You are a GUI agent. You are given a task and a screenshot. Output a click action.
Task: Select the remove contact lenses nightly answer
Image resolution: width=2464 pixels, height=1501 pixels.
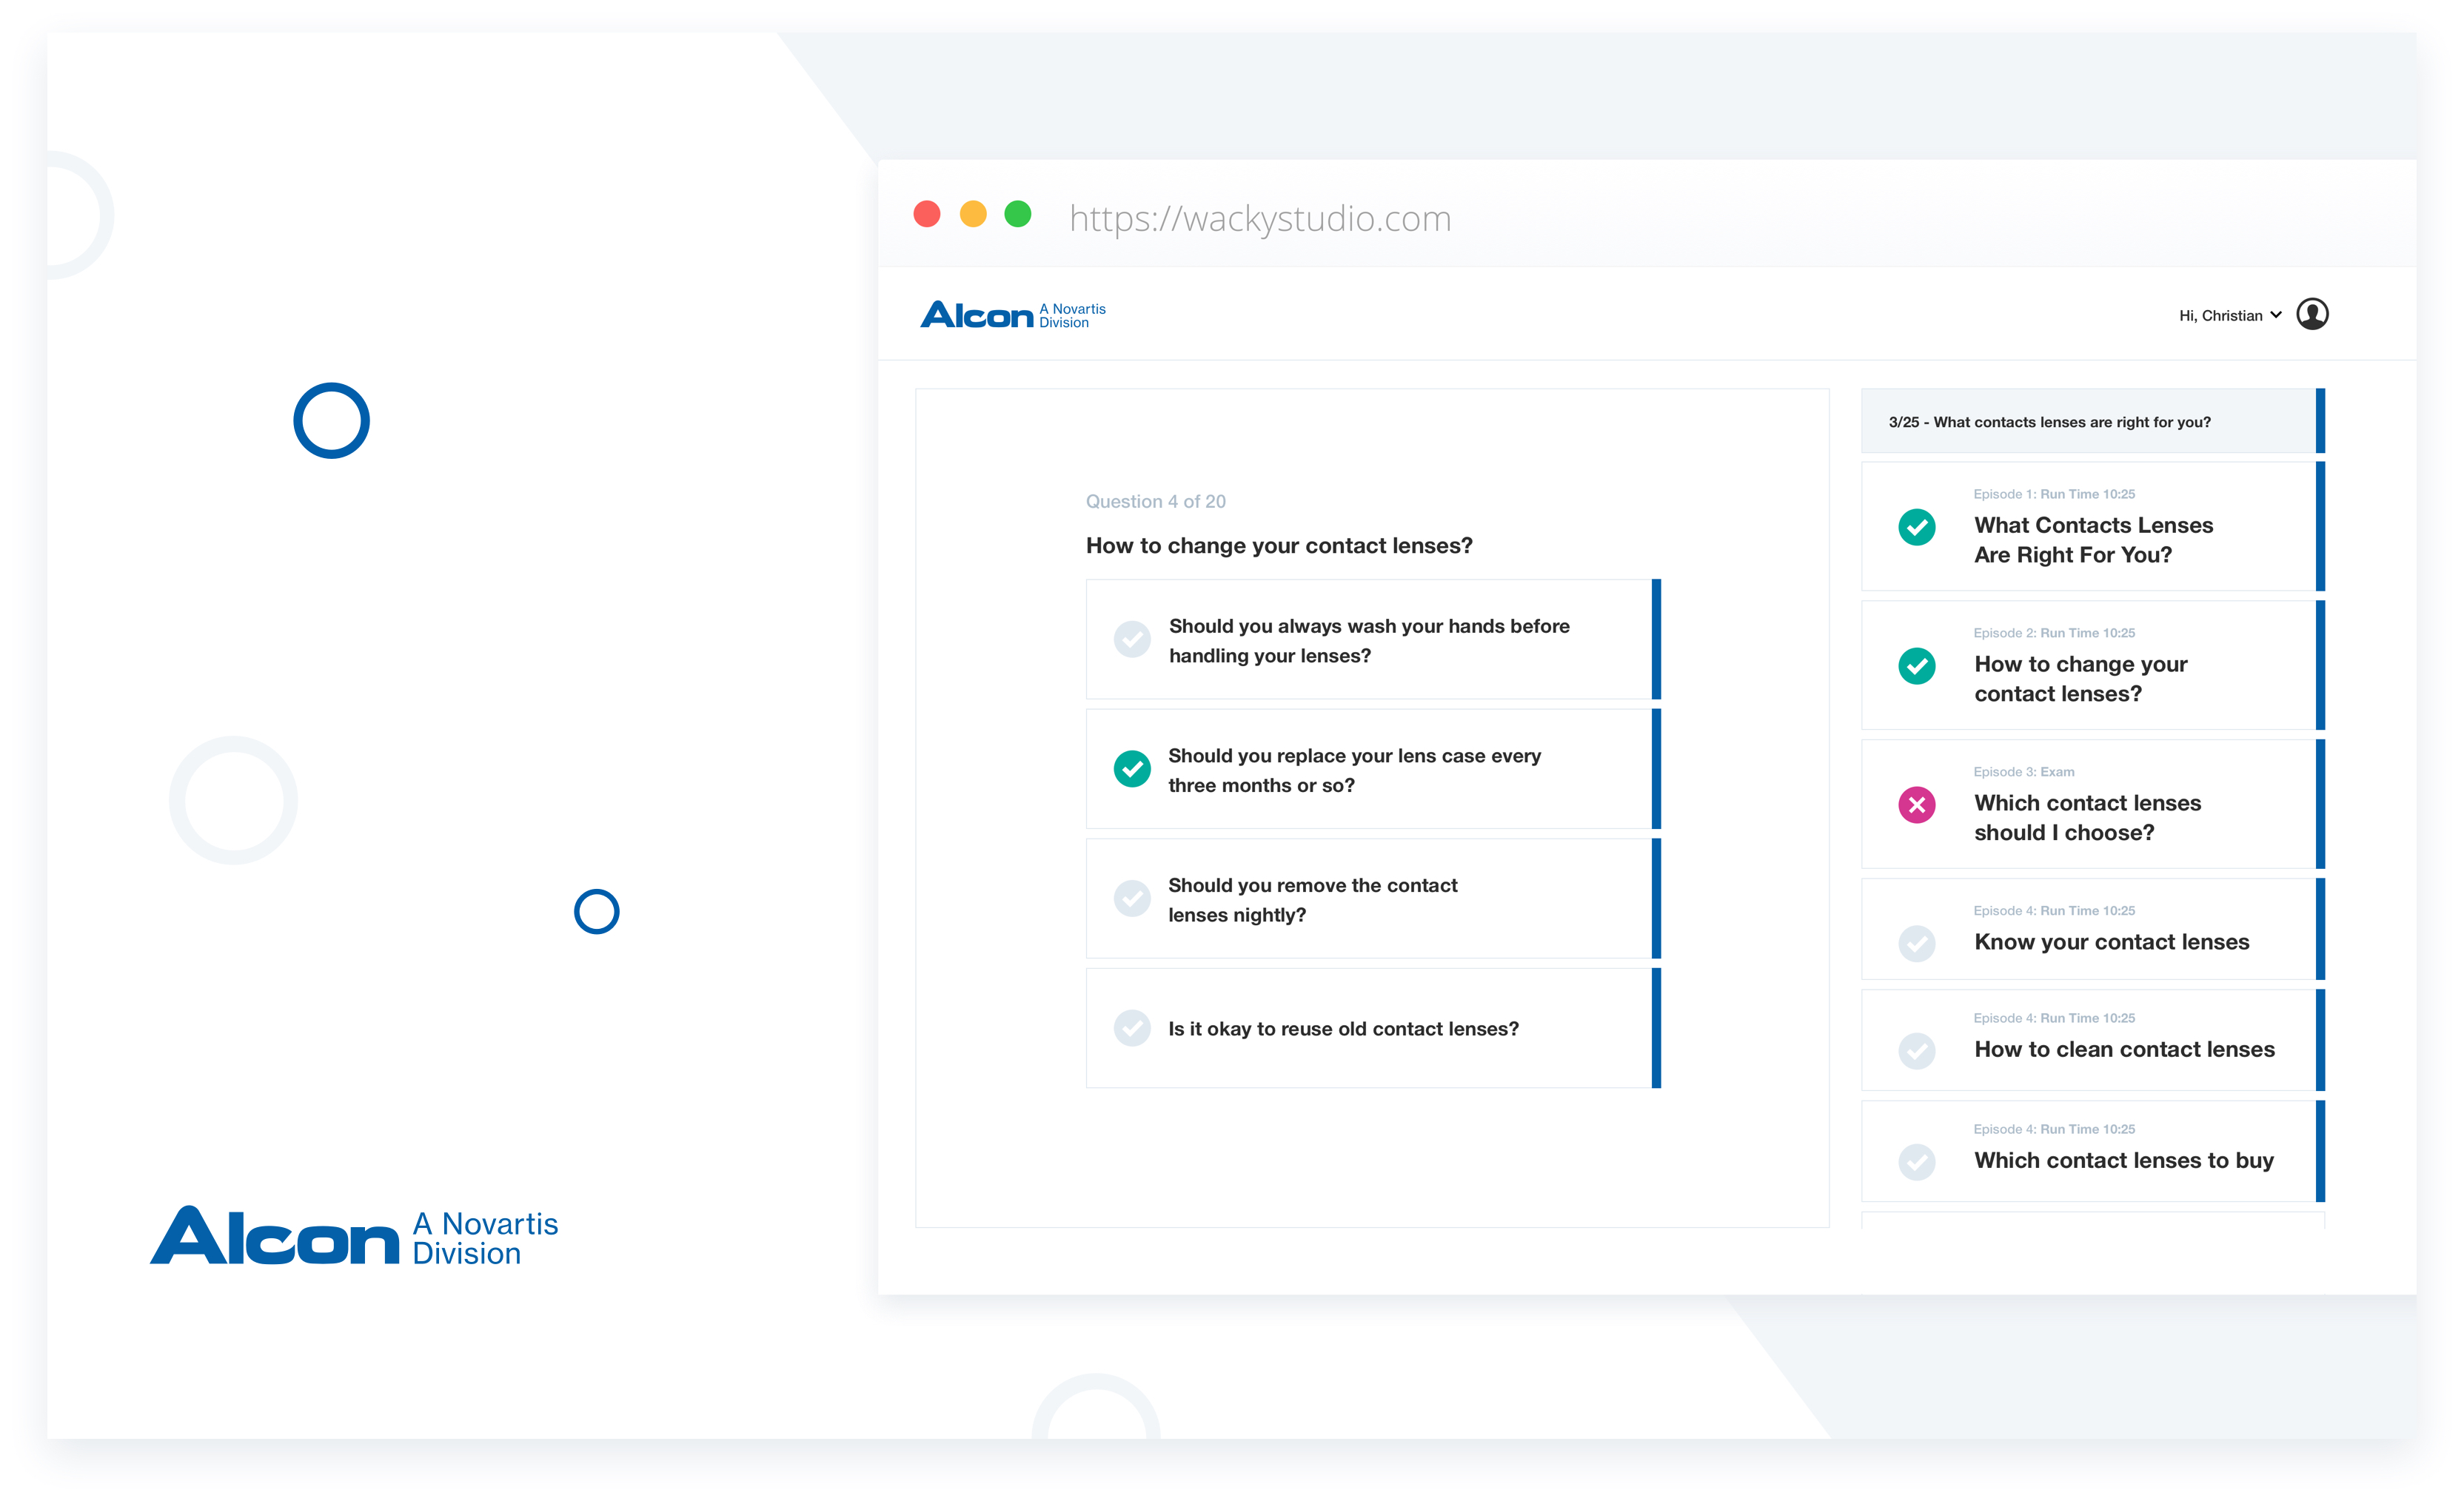pos(1132,899)
